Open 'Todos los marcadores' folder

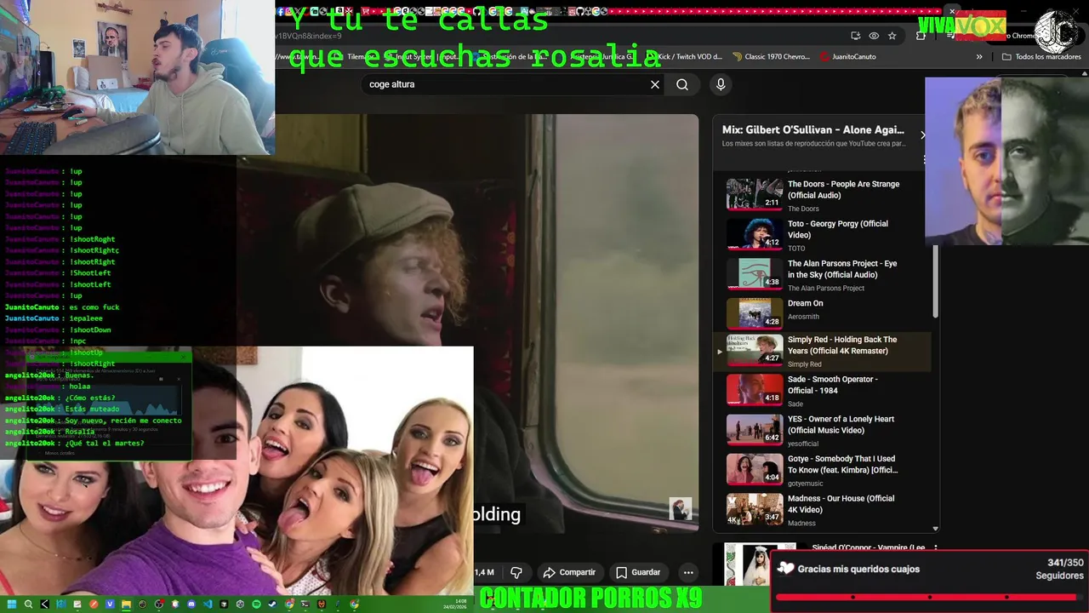(x=1041, y=57)
